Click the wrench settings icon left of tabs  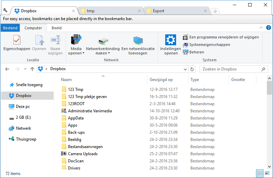(5, 11)
